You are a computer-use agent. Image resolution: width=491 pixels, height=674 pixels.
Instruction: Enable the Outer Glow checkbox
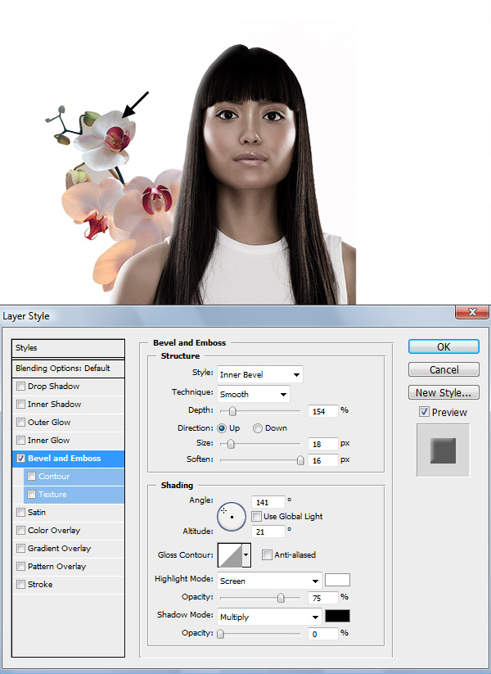coord(20,422)
